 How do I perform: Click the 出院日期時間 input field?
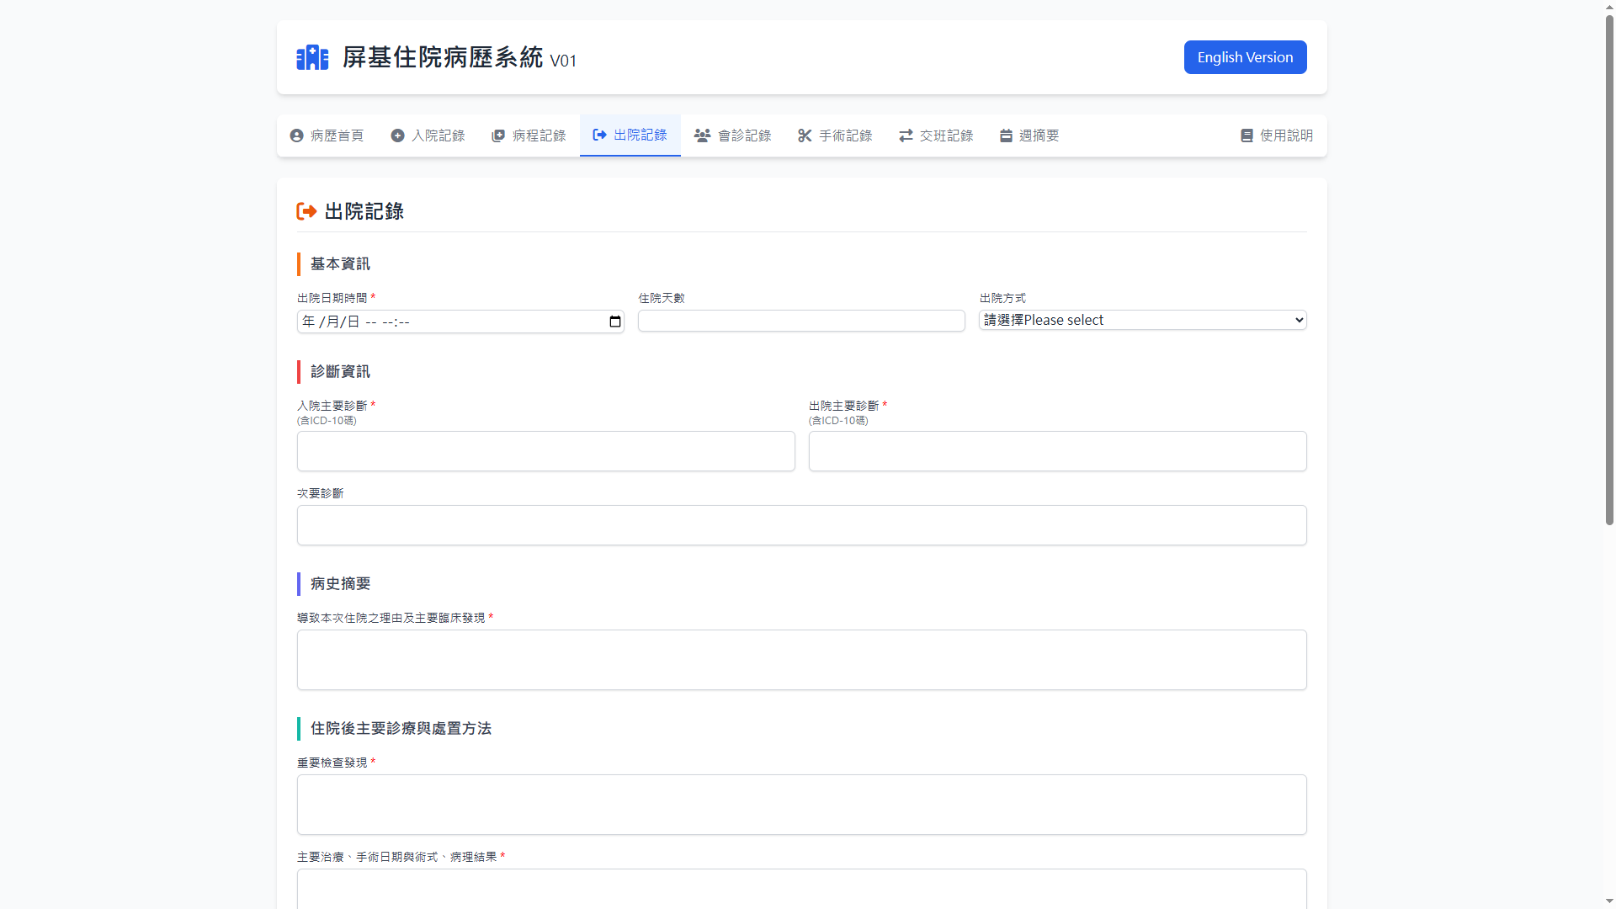tap(446, 322)
